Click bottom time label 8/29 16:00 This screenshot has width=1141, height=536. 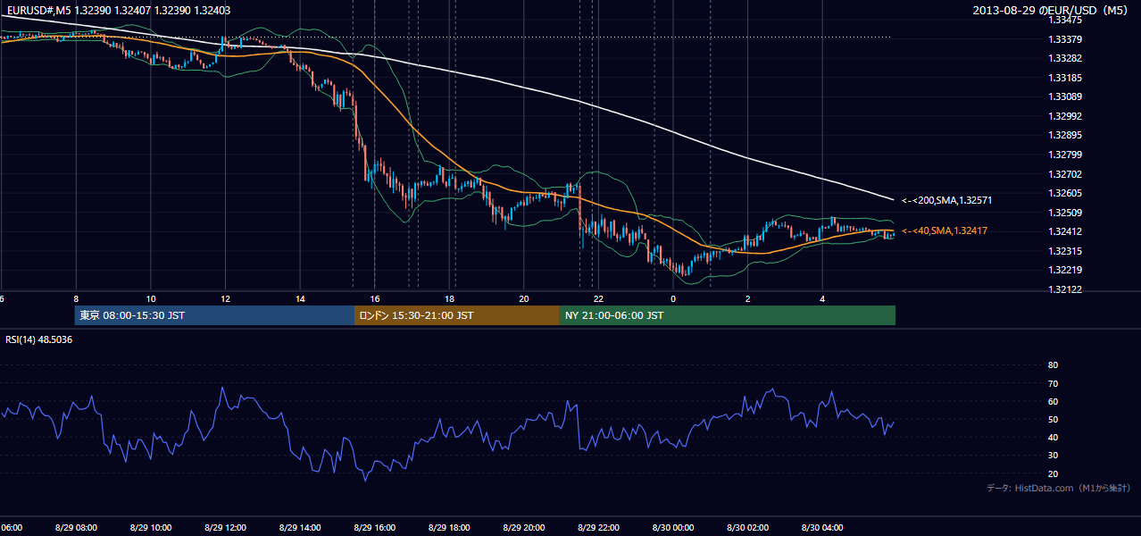point(374,527)
